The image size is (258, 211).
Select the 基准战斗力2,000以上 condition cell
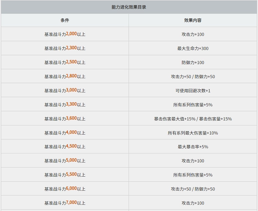pos(65,34)
